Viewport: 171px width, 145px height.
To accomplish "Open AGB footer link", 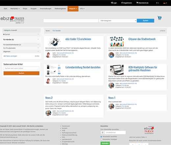I will tap(63, 131).
